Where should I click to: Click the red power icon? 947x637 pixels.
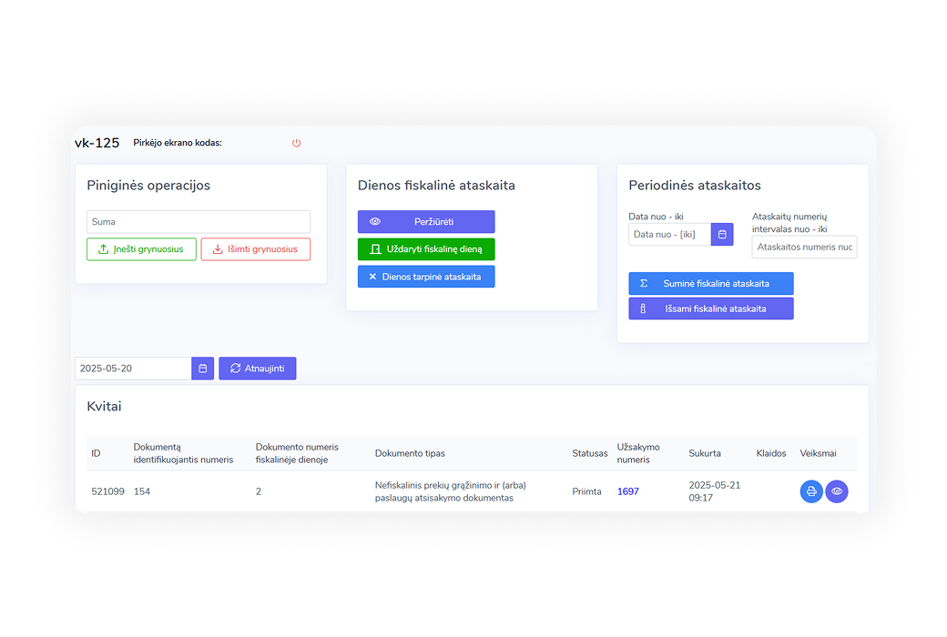296,143
